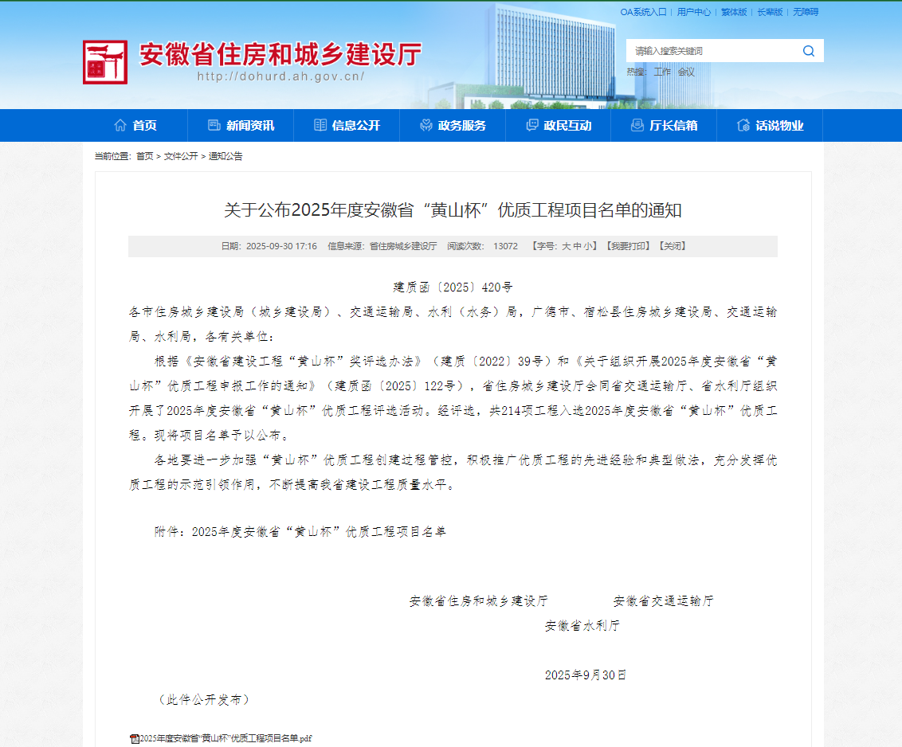Click the 新闻资讯 navigation icon
This screenshot has height=747, width=902.
213,125
